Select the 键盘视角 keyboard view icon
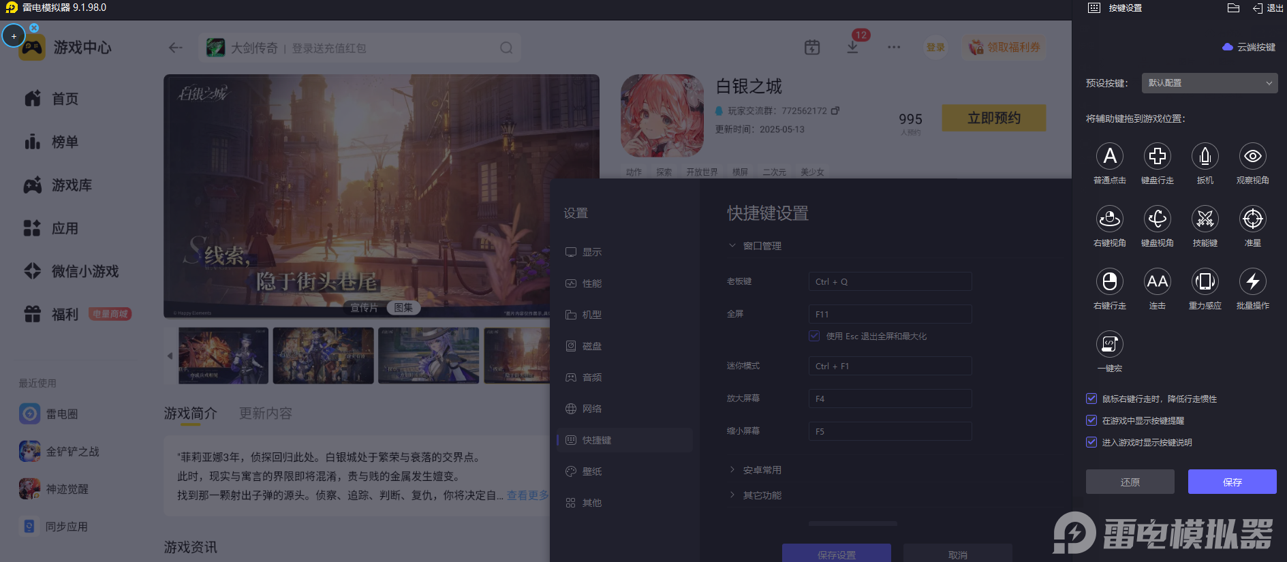 [x=1158, y=219]
